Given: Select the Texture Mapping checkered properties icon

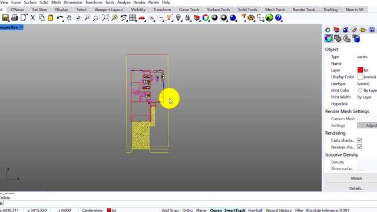Looking at the screenshot, I should coord(338,38).
